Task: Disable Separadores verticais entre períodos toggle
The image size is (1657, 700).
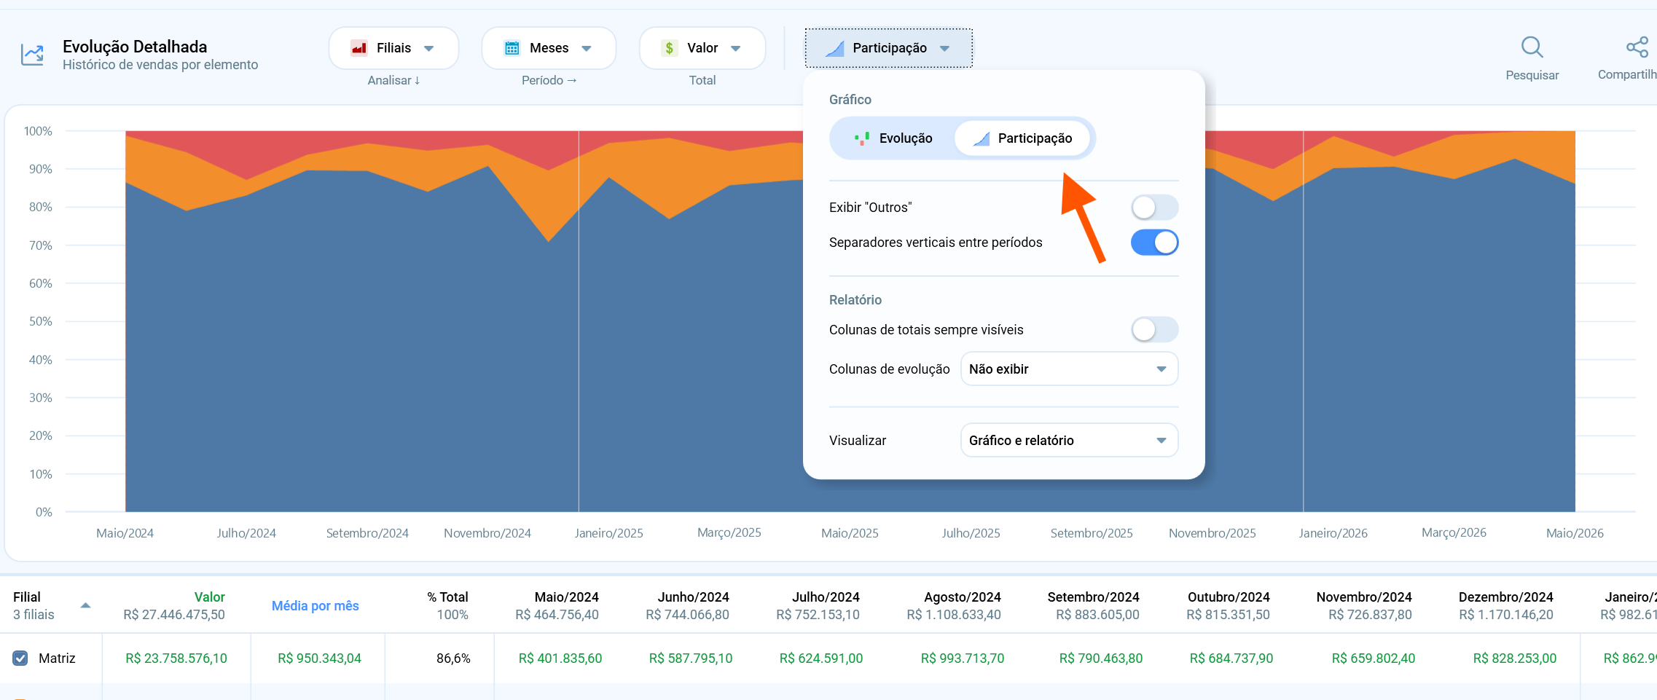Action: (1154, 243)
